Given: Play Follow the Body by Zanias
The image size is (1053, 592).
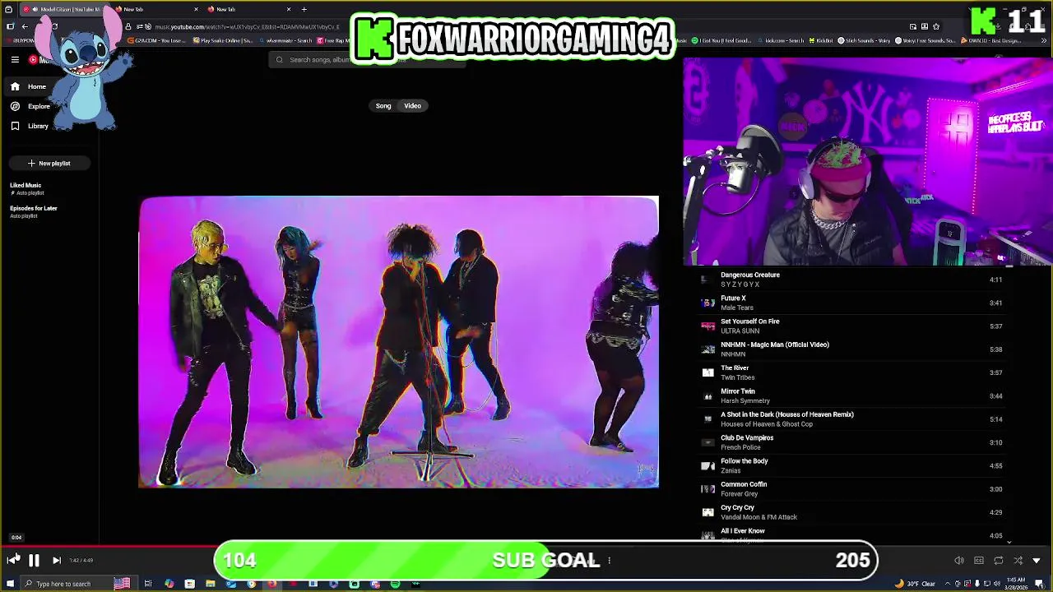Looking at the screenshot, I should click(x=851, y=465).
